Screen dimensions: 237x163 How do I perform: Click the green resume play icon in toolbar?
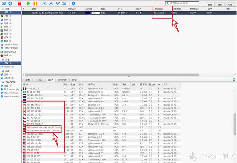point(28,3)
